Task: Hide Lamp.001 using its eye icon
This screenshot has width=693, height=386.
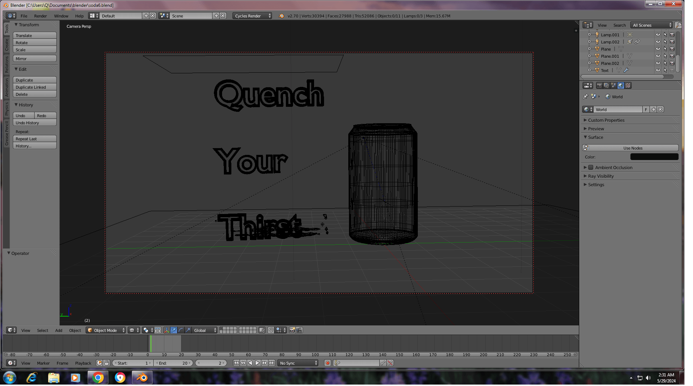Action: 658,35
